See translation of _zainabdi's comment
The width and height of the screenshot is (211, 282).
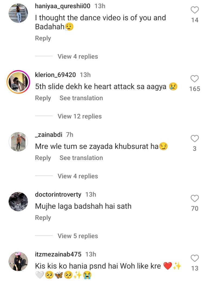tap(81, 158)
